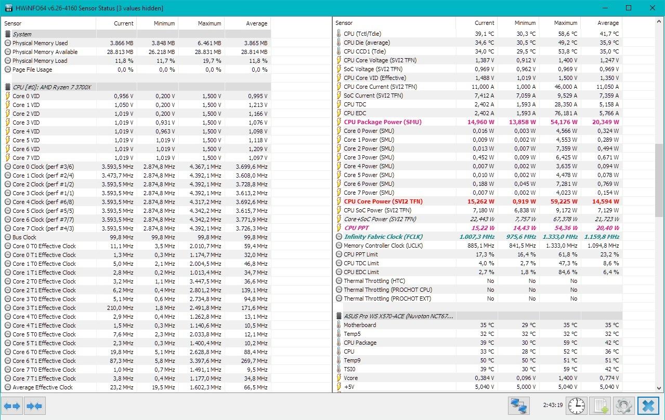Viewport: 665px width, 420px height.
Task: Select the Temp9 sensor row
Action: tap(478, 360)
